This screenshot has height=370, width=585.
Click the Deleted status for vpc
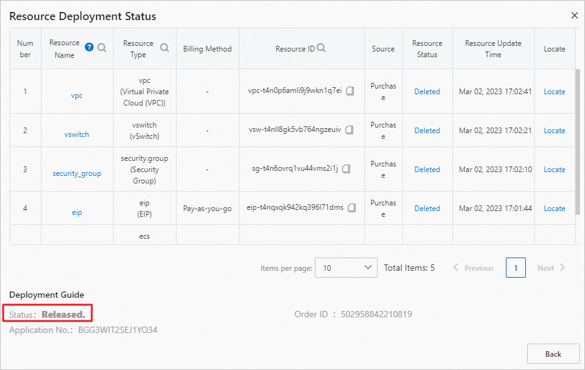click(427, 92)
